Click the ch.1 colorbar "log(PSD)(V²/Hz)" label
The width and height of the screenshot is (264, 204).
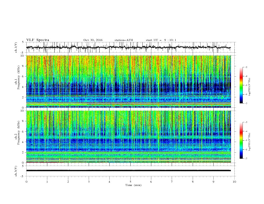(250, 87)
